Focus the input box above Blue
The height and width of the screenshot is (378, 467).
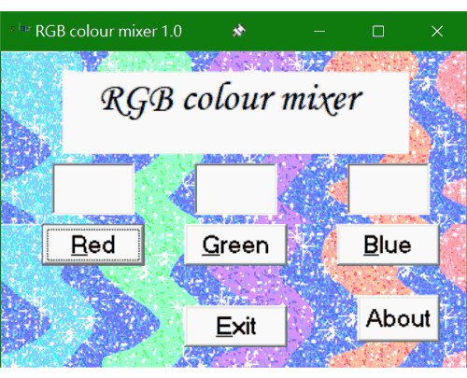(x=389, y=189)
